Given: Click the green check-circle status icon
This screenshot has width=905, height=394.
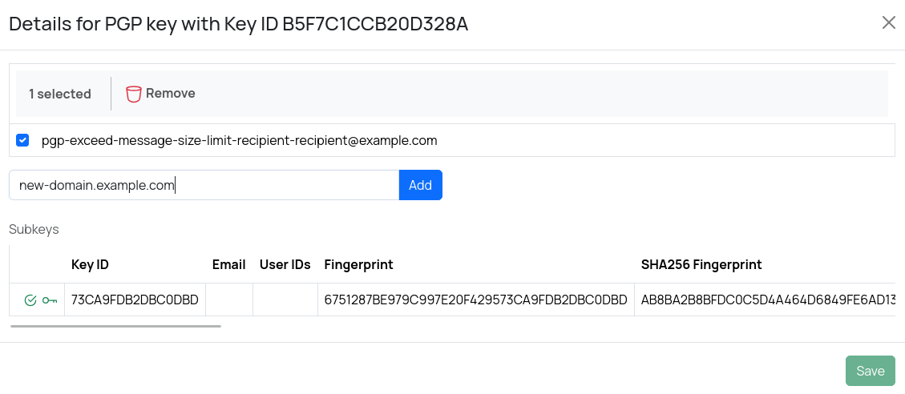Looking at the screenshot, I should [x=30, y=300].
